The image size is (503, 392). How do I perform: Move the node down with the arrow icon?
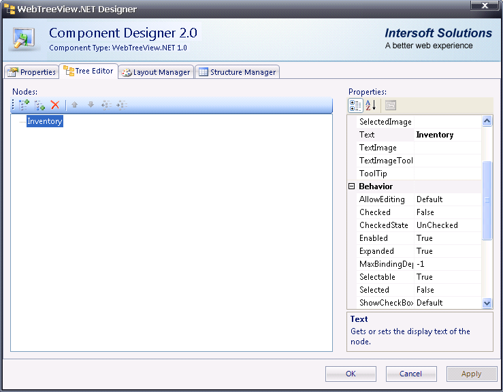(91, 105)
